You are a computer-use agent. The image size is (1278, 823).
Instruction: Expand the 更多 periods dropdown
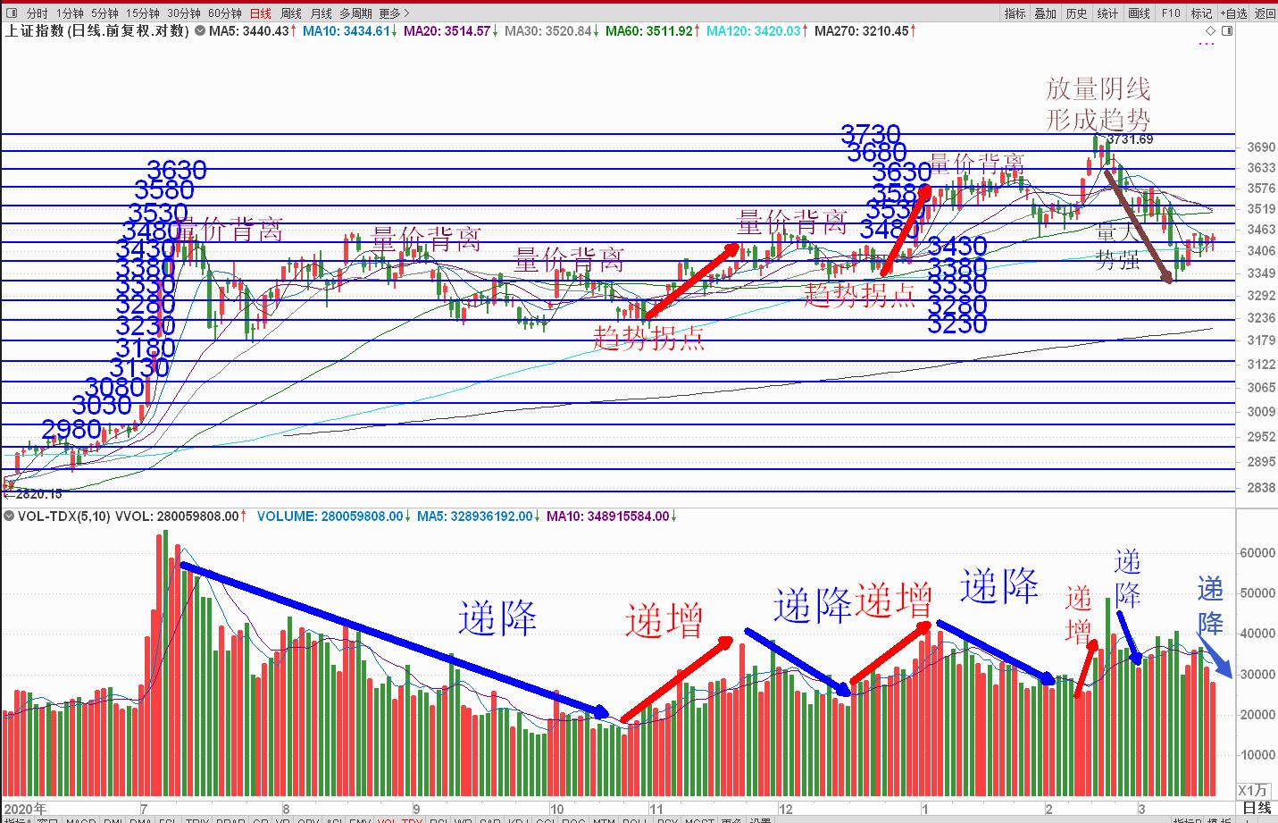tap(394, 13)
